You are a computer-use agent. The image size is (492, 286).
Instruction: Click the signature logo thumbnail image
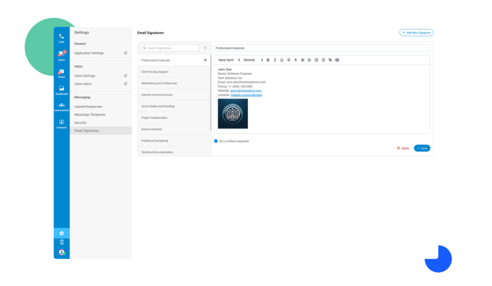coord(233,113)
